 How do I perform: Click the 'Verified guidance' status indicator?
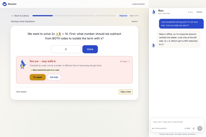click(x=159, y=128)
